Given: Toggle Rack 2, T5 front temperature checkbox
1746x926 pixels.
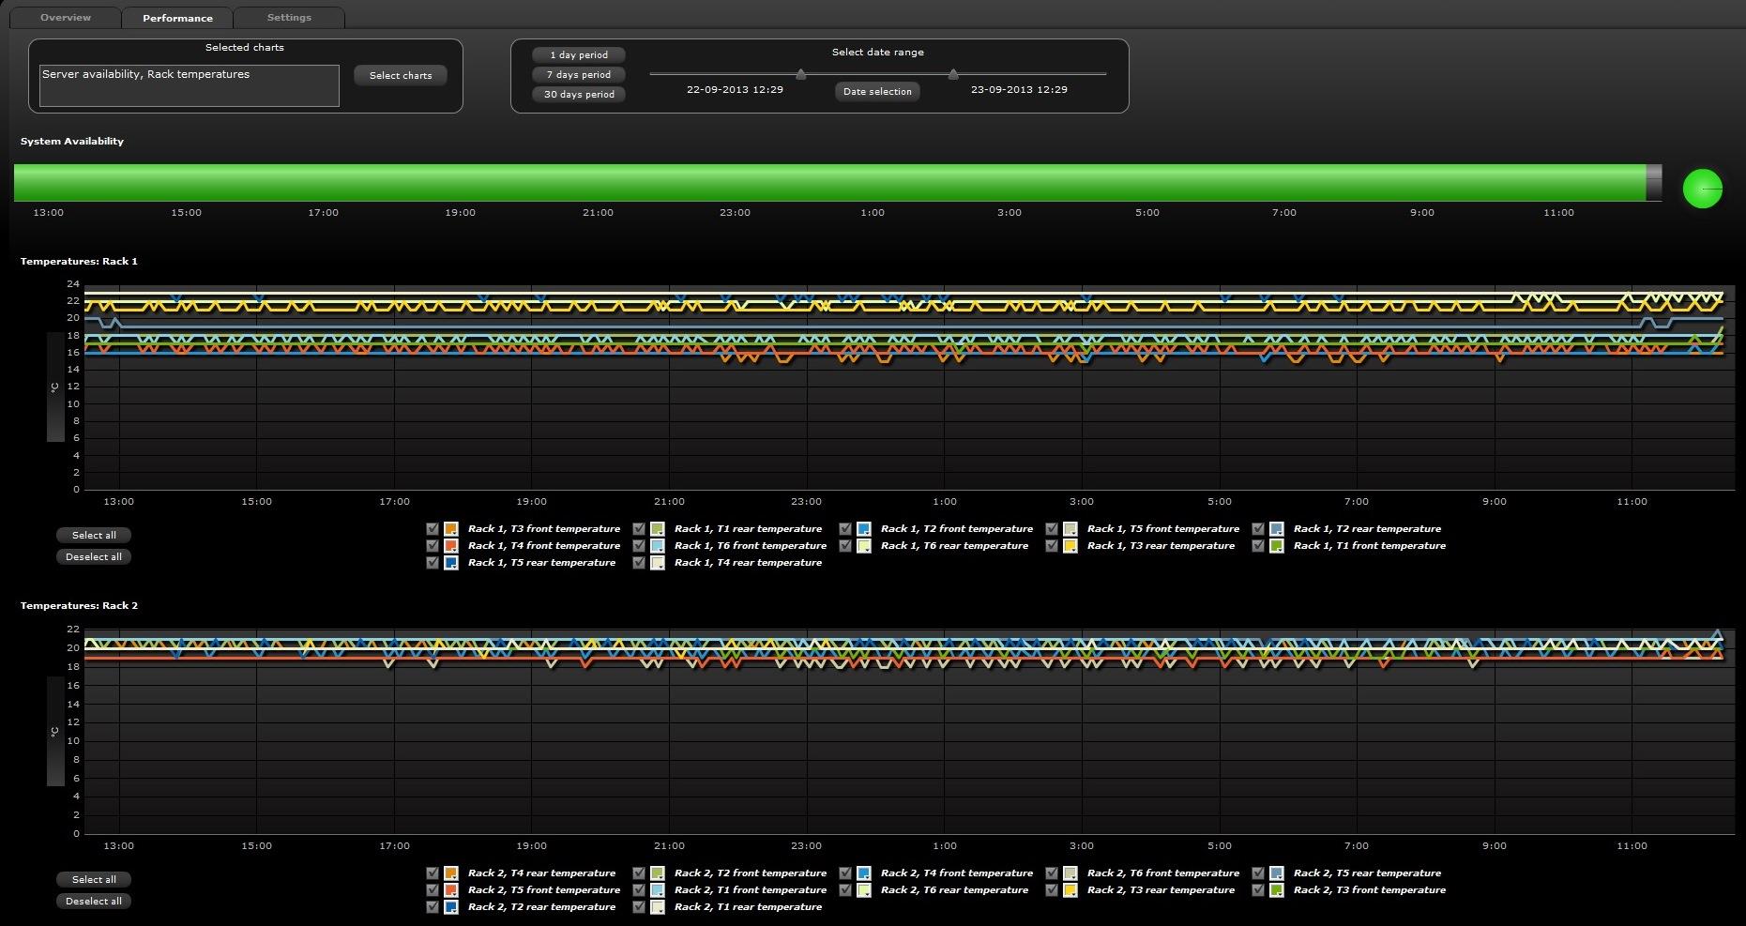Looking at the screenshot, I should pos(433,890).
